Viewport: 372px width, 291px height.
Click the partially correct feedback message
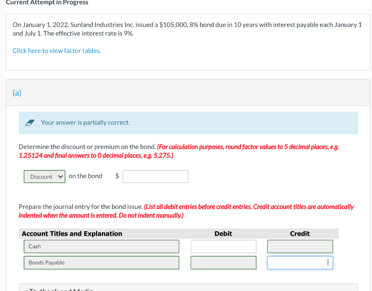(86, 122)
